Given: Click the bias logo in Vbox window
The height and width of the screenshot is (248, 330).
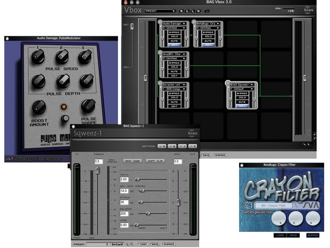Looking at the screenshot, I should pyautogui.click(x=308, y=10).
